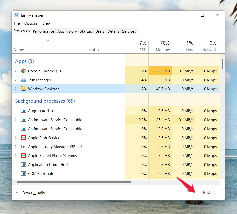Click the Task Manager process icon
Screen dimensions: 237x214
(24, 80)
